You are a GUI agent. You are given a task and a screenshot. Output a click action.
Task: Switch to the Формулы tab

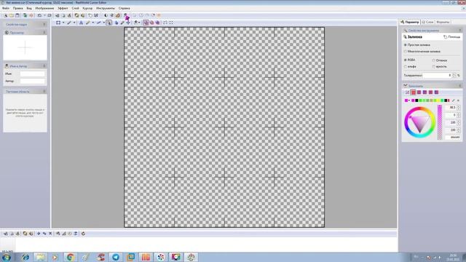[443, 22]
